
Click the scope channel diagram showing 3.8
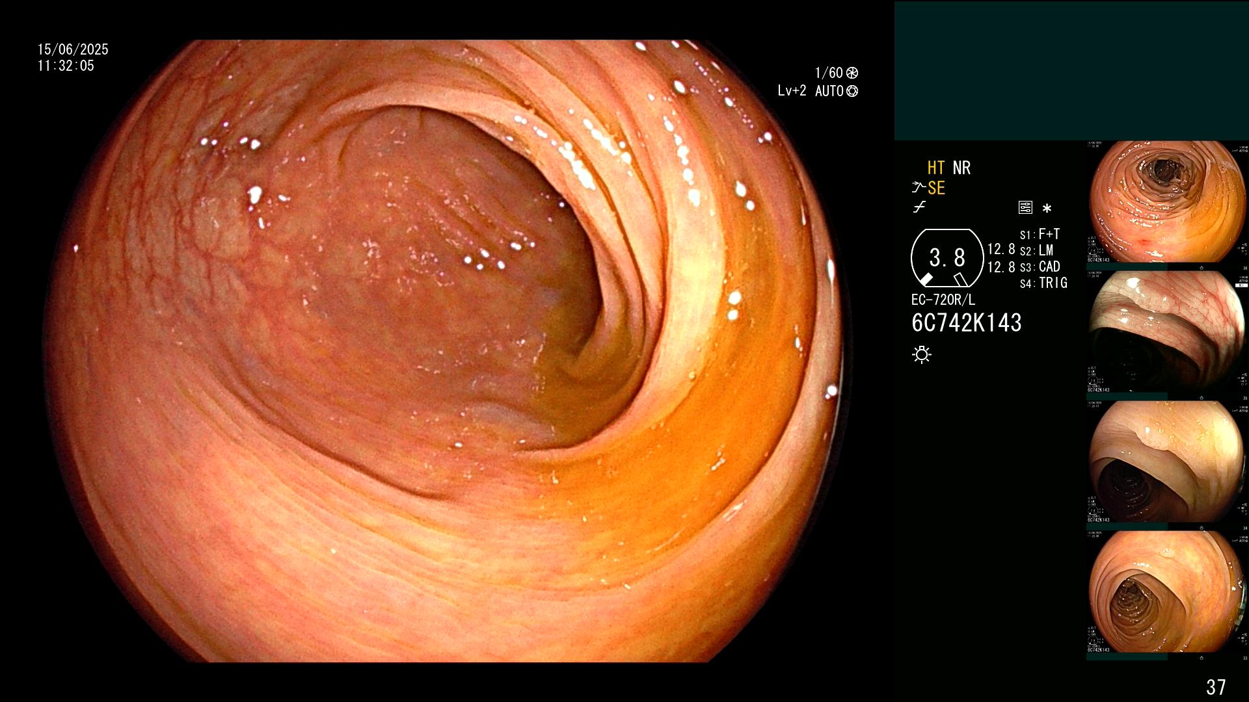click(x=947, y=258)
